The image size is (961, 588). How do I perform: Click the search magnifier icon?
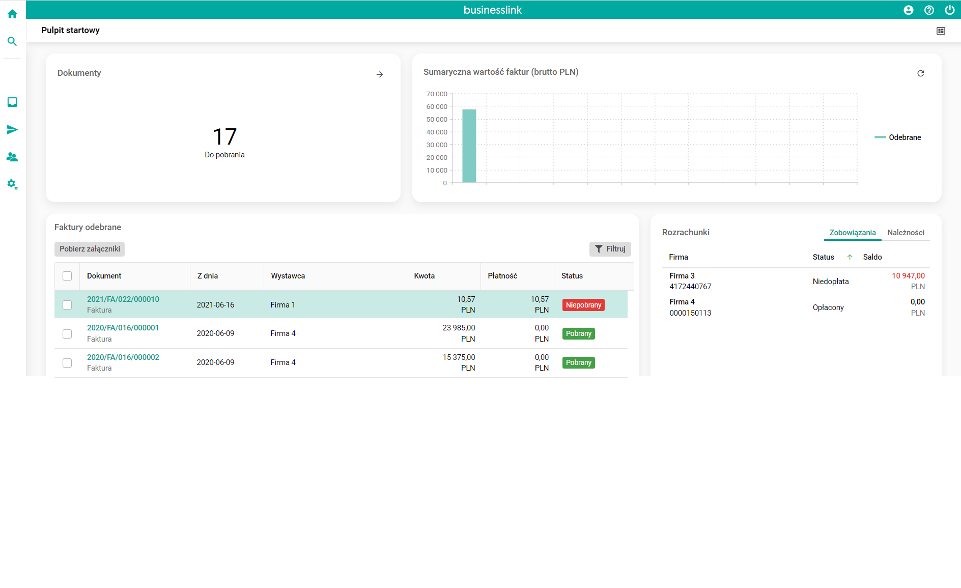(x=12, y=41)
